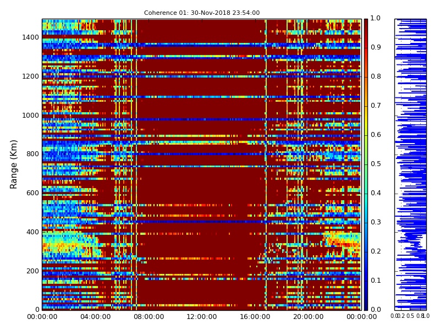440x330 pixels.
Task: Click the colorbar 0.4 value label
Action: [x=376, y=193]
